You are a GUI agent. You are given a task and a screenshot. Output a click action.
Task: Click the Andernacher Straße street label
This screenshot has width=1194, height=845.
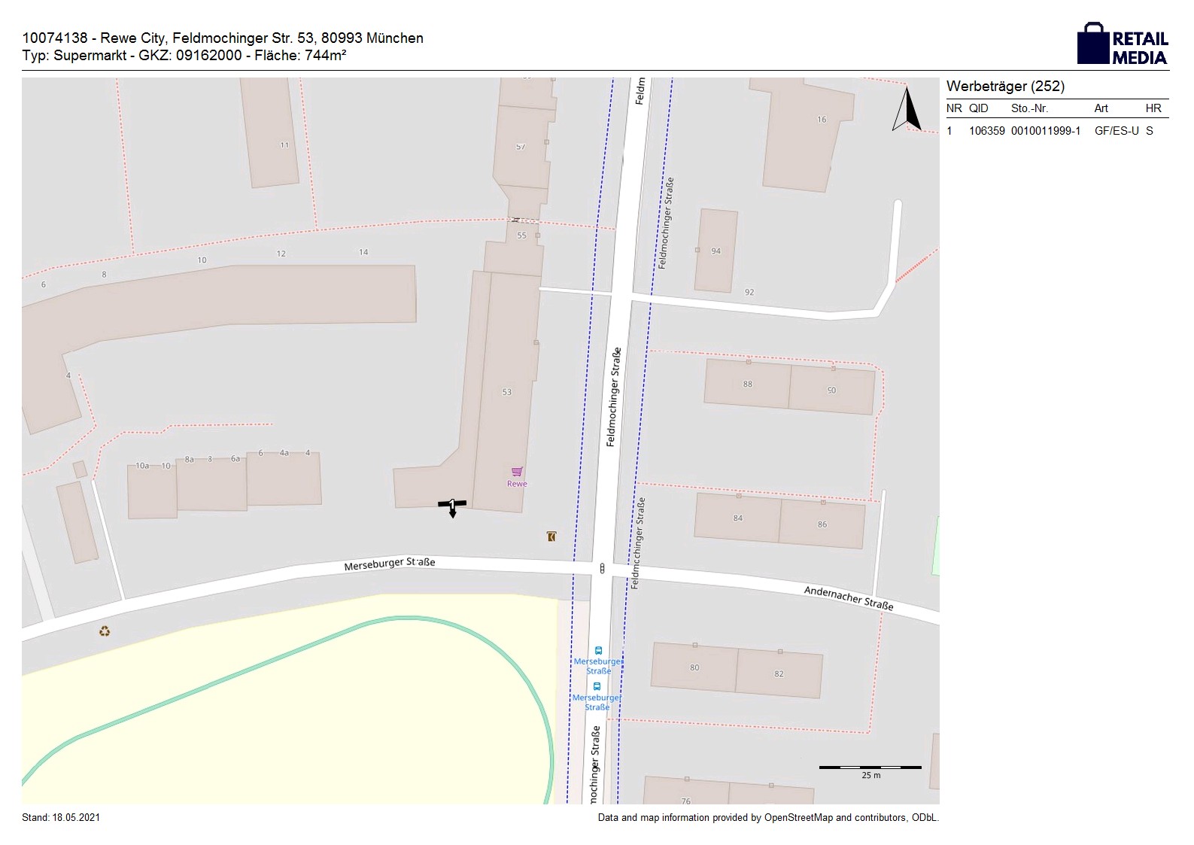coord(848,597)
